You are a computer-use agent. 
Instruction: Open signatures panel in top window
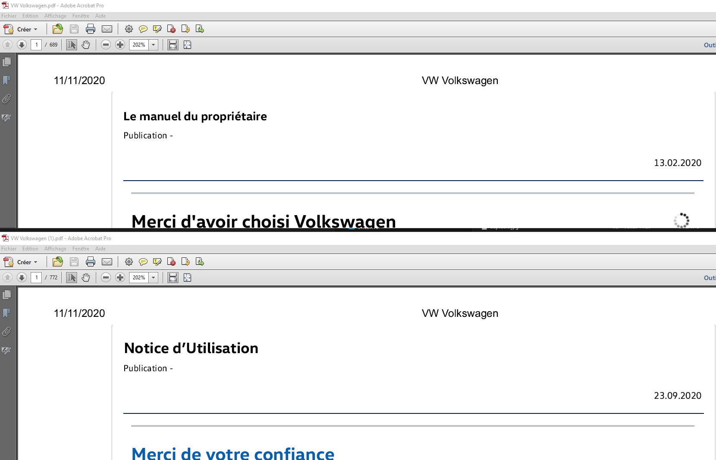(x=6, y=118)
